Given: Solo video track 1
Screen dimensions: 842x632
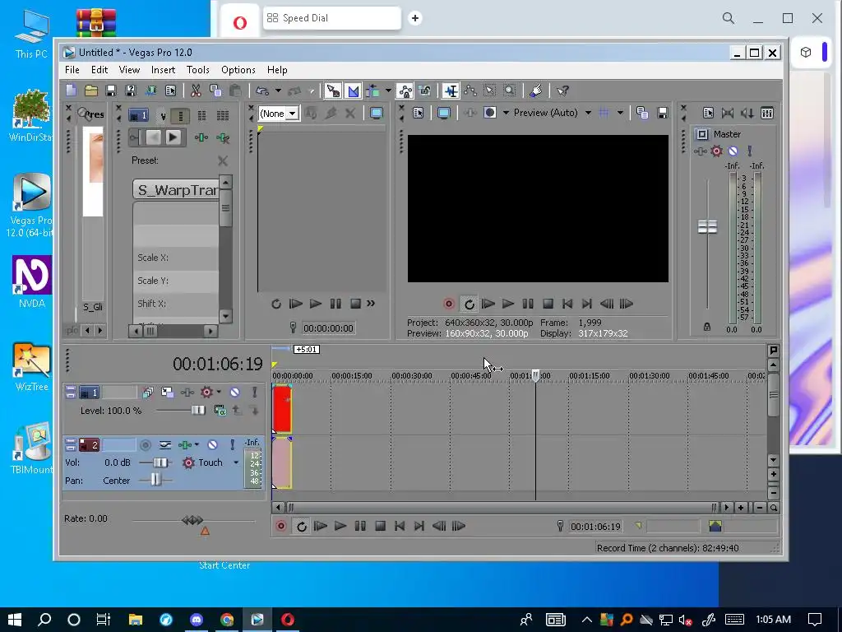Looking at the screenshot, I should pyautogui.click(x=255, y=393).
